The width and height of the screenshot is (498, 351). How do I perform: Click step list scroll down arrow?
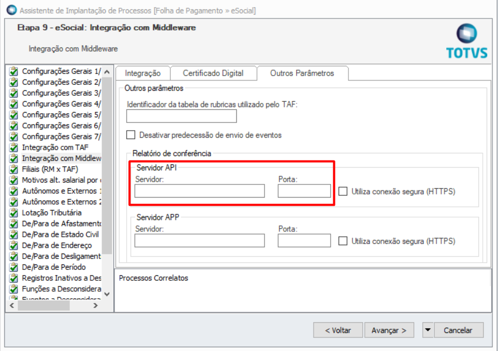point(107,294)
